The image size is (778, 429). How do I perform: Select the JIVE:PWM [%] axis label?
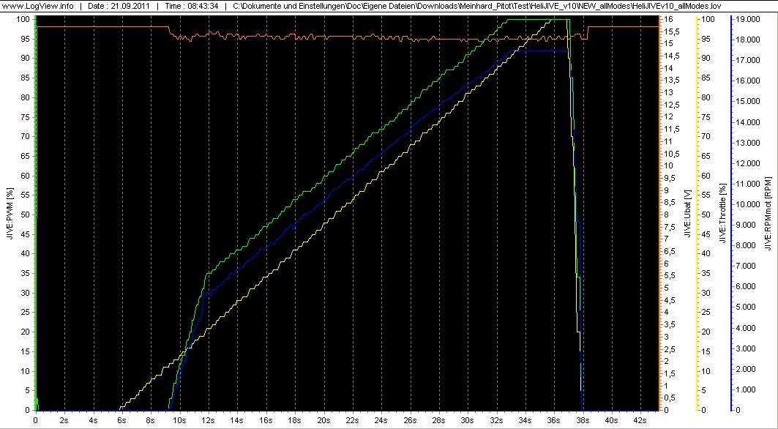[10, 214]
